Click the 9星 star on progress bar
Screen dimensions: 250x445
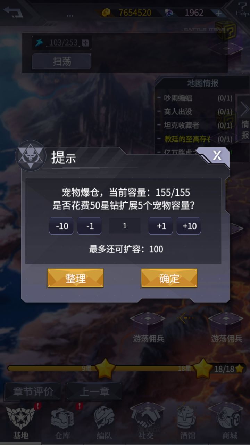click(x=105, y=369)
